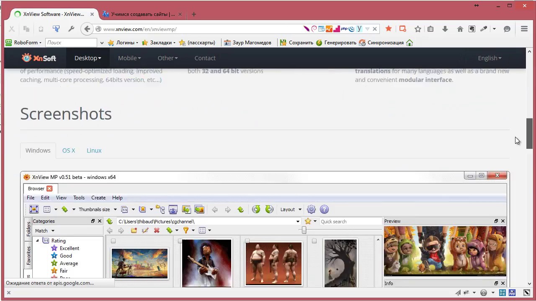Switch to the OS X screenshots tab
This screenshot has width=536, height=301.
click(69, 150)
